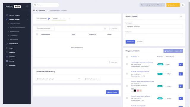Add Bluetooth гарнитура Levo Geeon to cart

click(180, 98)
